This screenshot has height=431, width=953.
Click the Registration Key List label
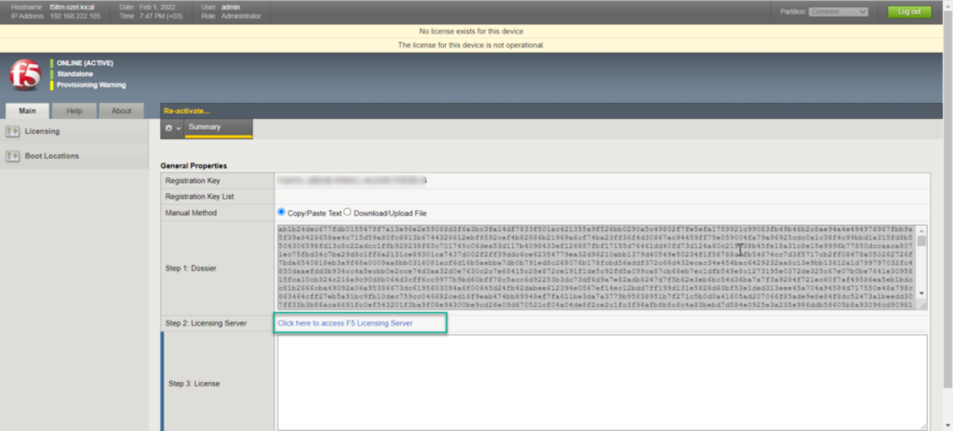[199, 197]
